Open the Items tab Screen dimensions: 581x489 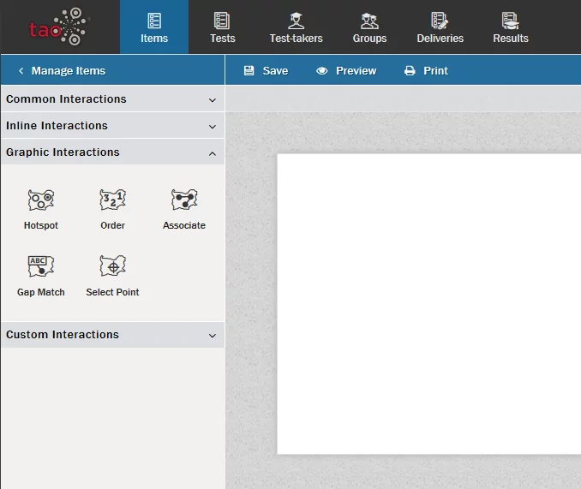154,27
